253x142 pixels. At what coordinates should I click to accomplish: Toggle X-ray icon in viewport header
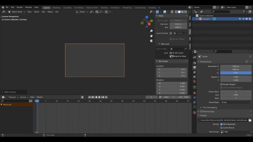(x=172, y=12)
